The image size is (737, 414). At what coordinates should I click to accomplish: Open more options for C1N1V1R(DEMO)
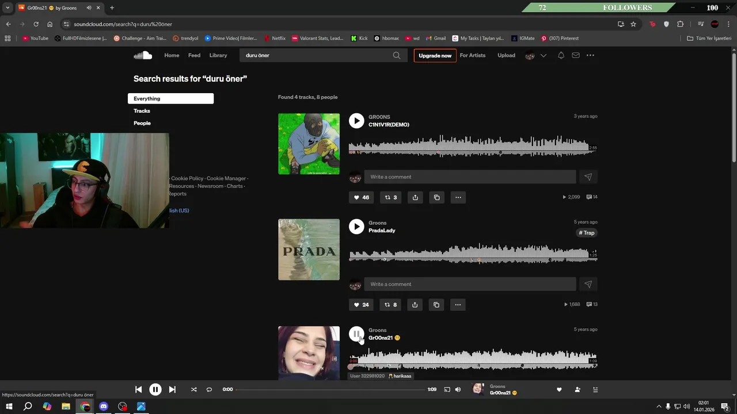click(x=458, y=197)
